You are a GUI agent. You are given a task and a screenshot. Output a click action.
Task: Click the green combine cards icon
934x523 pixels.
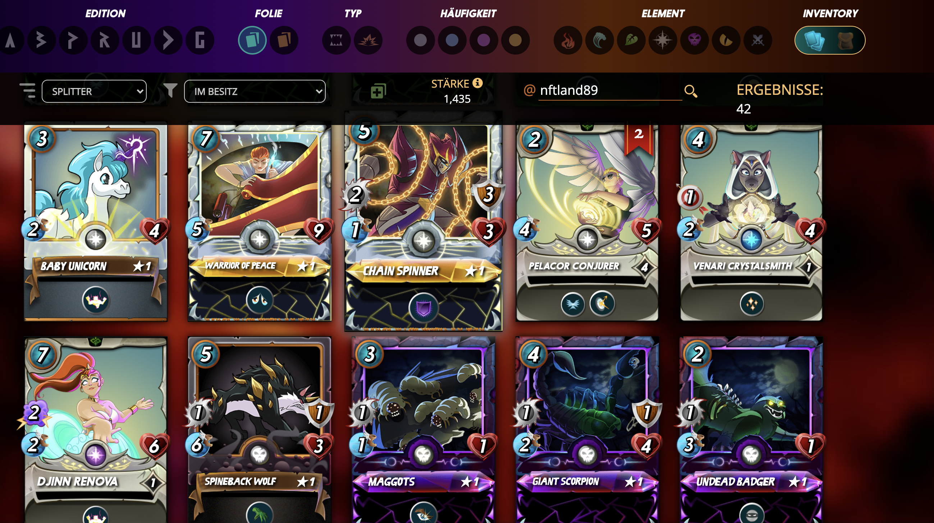click(x=378, y=91)
